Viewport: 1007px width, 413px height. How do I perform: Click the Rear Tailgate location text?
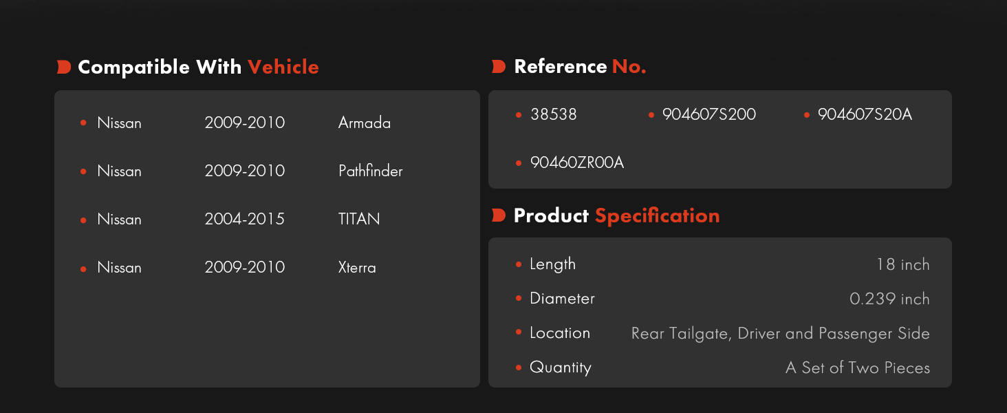pyautogui.click(x=781, y=333)
